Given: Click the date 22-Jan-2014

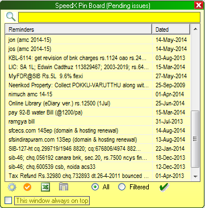Looking at the screenshot, I should [x=170, y=148].
